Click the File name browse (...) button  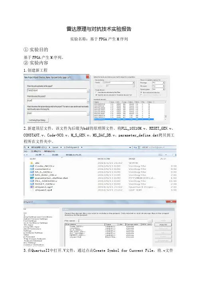click(x=150, y=221)
